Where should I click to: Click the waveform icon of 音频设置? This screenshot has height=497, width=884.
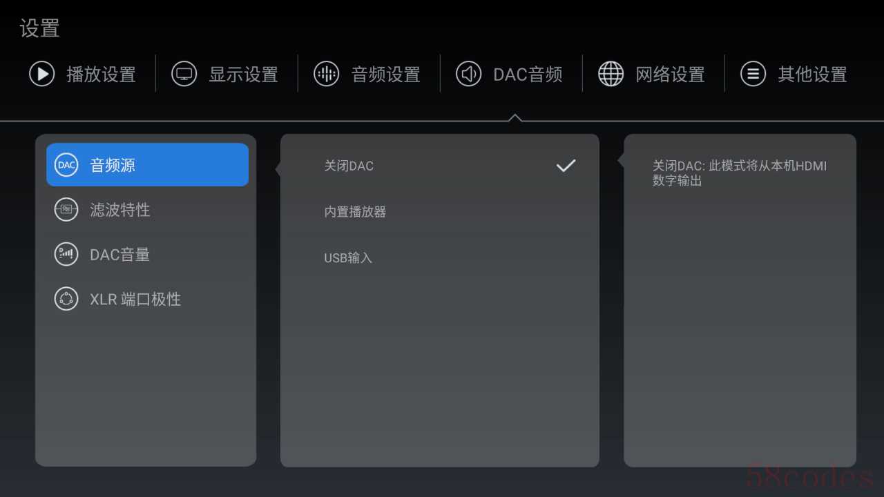click(326, 74)
